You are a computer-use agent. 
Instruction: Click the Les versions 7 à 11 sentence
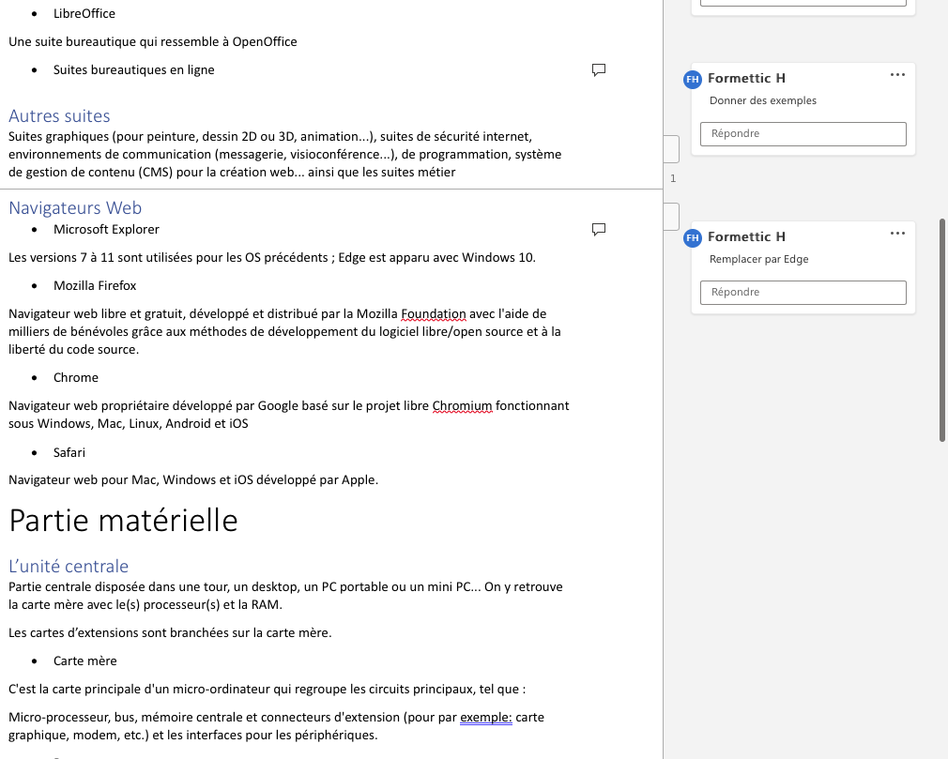point(272,258)
